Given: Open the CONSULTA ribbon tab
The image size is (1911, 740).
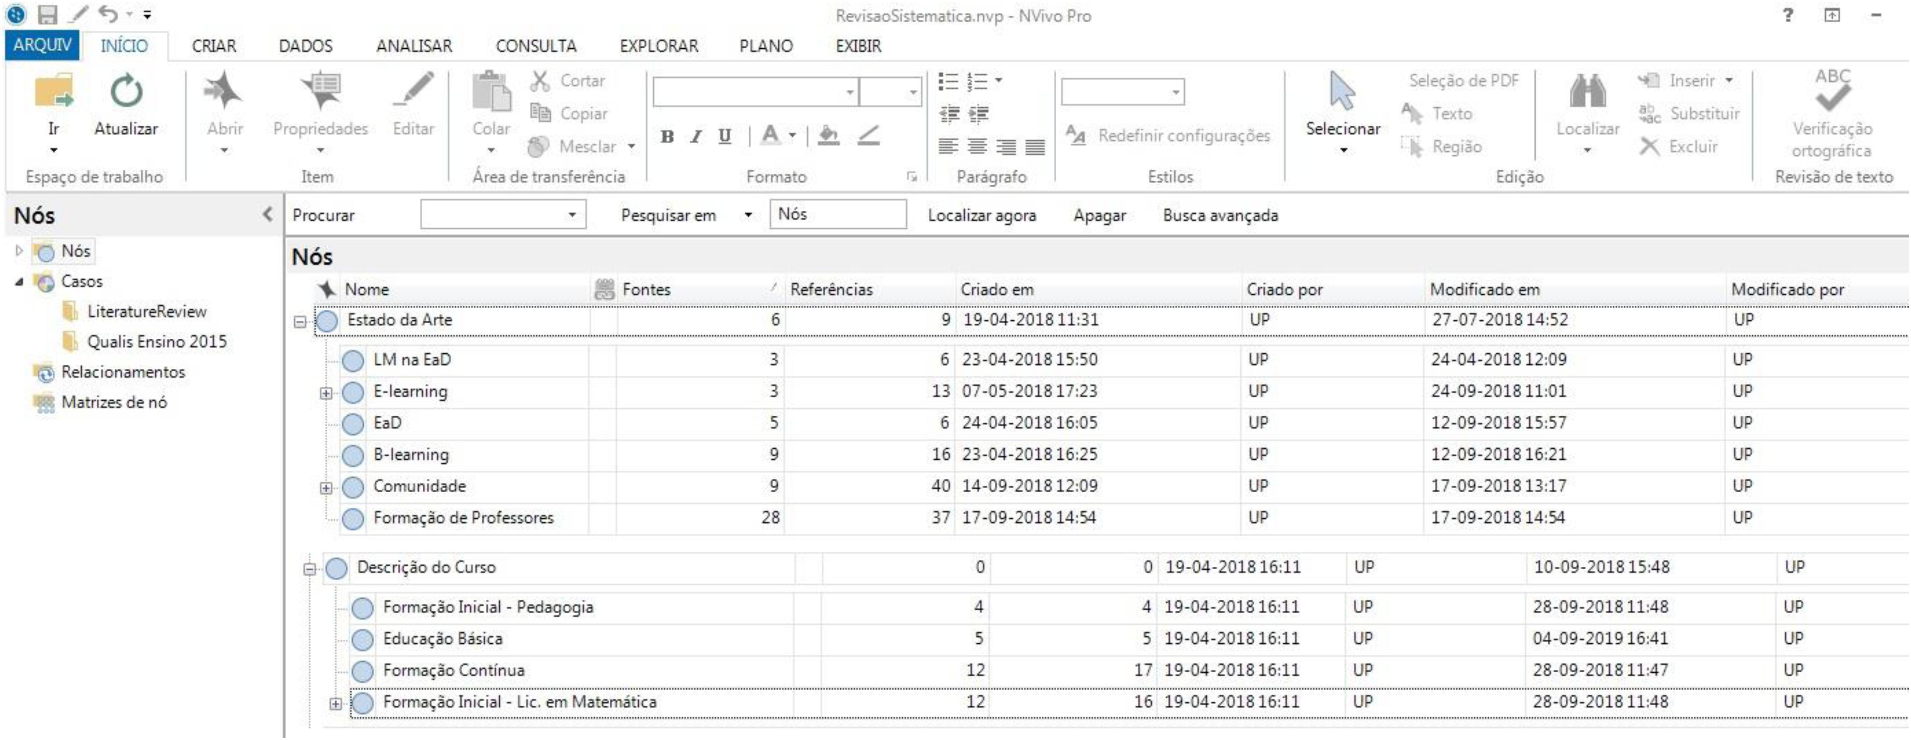Looking at the screenshot, I should [x=536, y=46].
